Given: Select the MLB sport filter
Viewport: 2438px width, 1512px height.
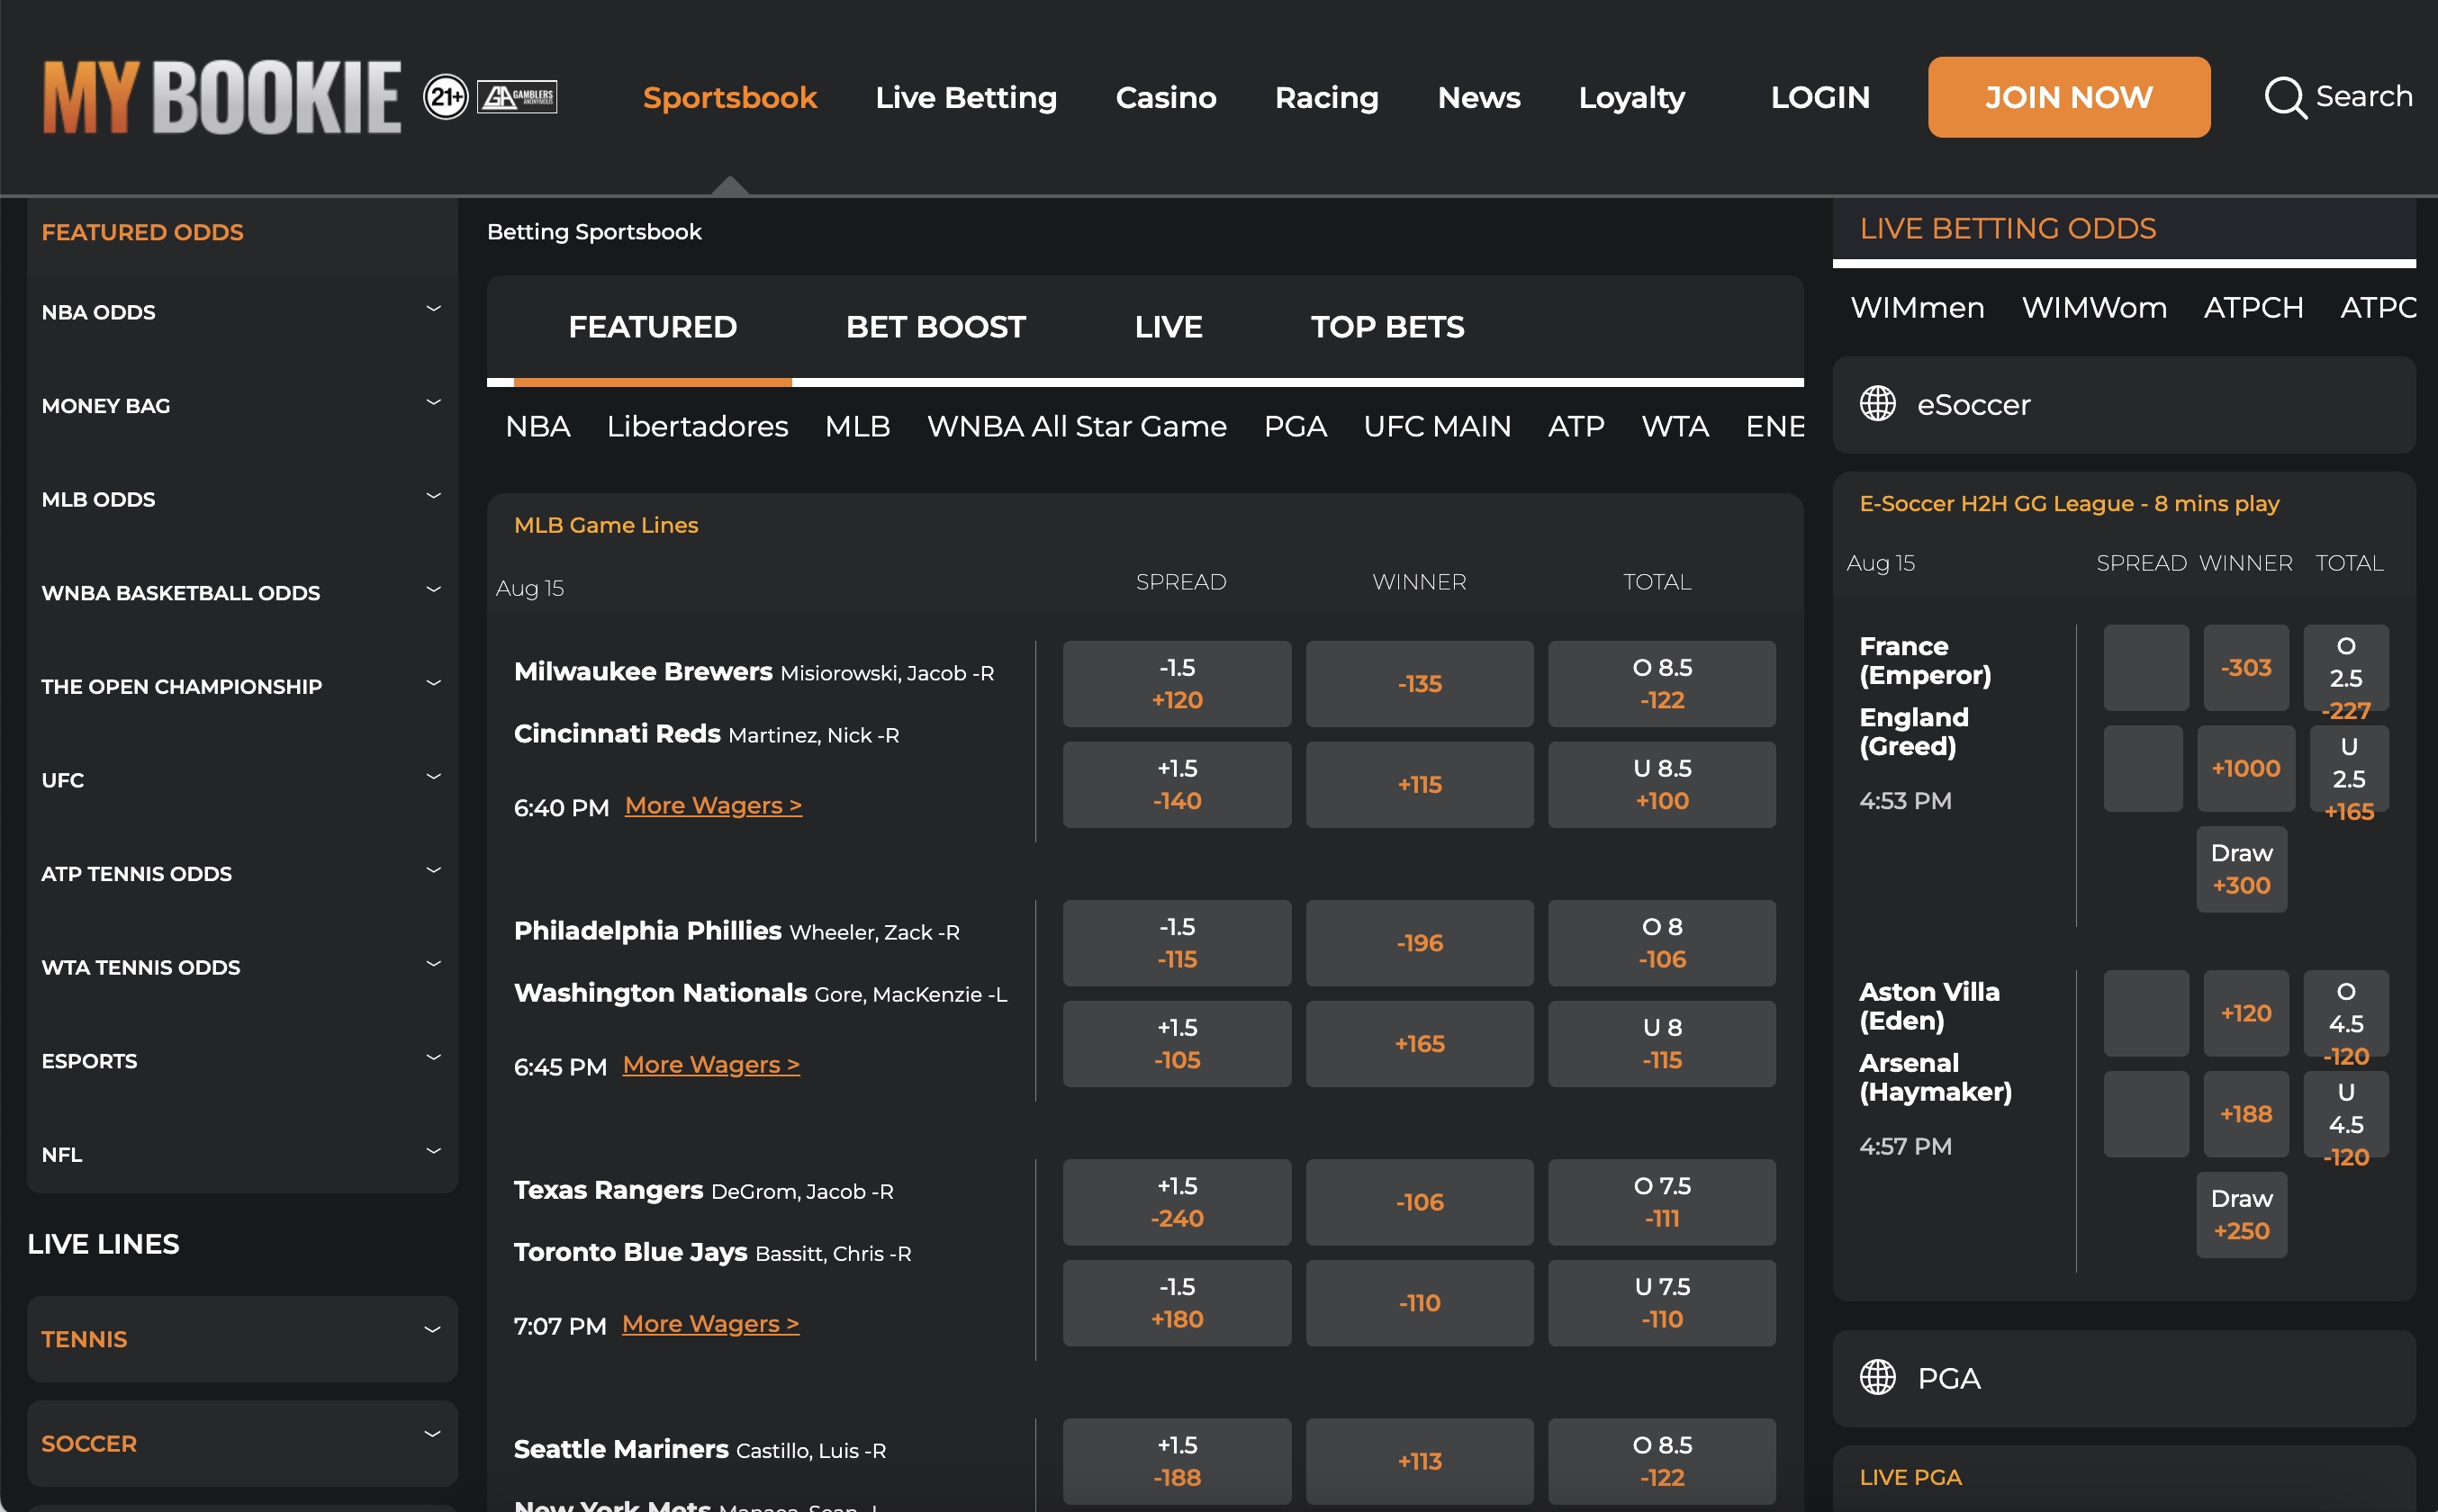Looking at the screenshot, I should (858, 426).
